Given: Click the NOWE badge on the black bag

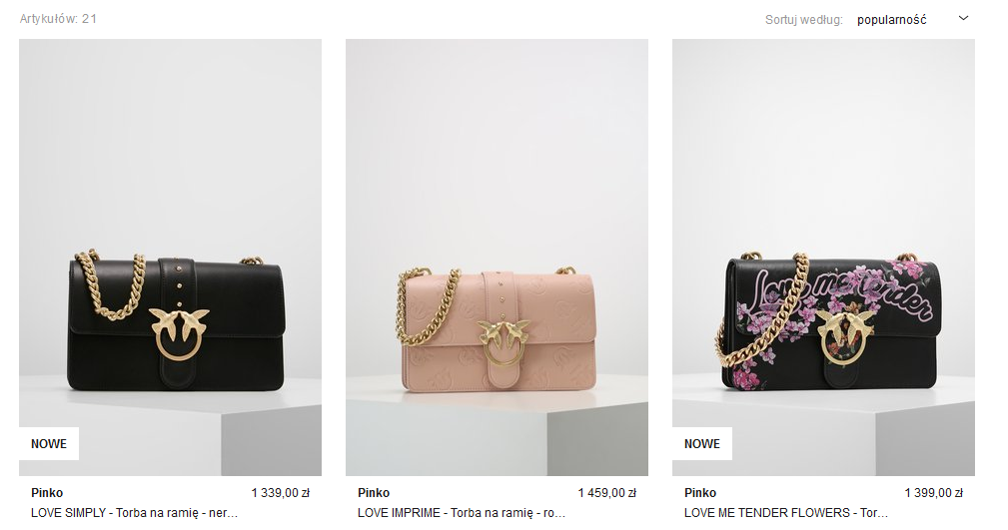Looking at the screenshot, I should click(x=49, y=444).
